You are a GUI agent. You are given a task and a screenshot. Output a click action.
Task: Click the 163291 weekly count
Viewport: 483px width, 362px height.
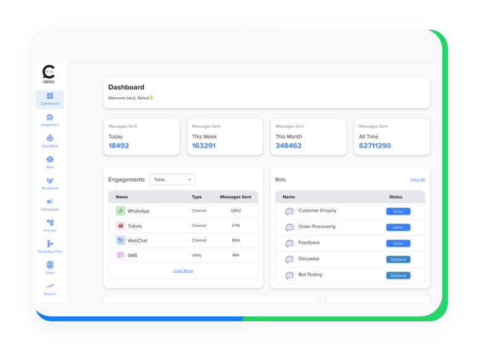tap(204, 146)
